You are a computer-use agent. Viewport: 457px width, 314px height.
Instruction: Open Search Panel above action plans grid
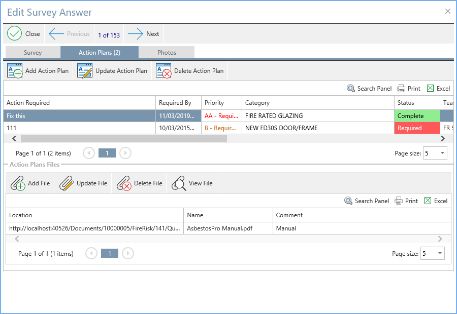click(x=369, y=89)
